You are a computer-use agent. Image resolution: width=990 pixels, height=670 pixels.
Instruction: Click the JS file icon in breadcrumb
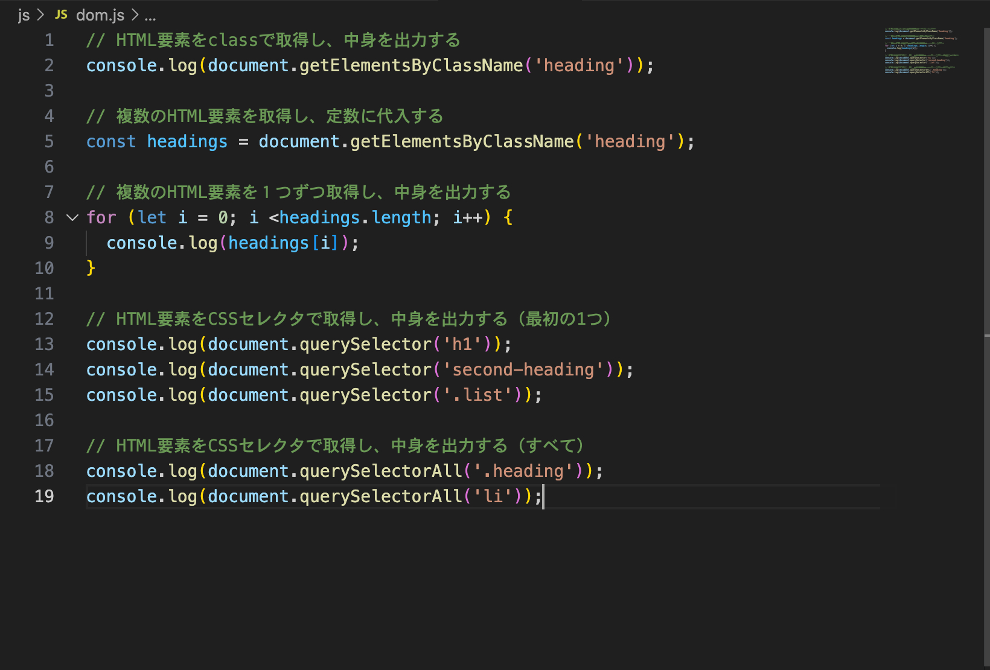point(61,14)
